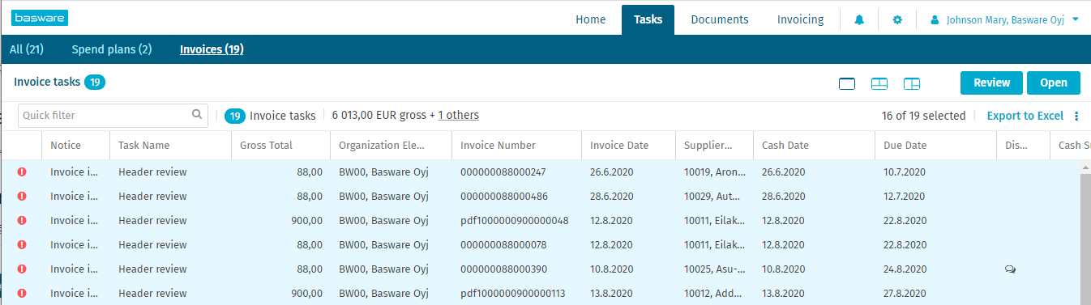
Task: Open the settings gear menu
Action: coord(897,19)
